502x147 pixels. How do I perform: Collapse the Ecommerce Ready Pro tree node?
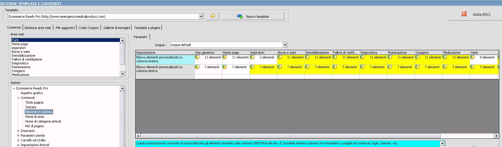click(x=14, y=88)
